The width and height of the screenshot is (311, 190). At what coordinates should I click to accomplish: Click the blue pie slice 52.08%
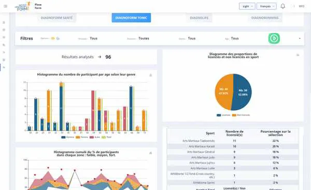click(243, 92)
